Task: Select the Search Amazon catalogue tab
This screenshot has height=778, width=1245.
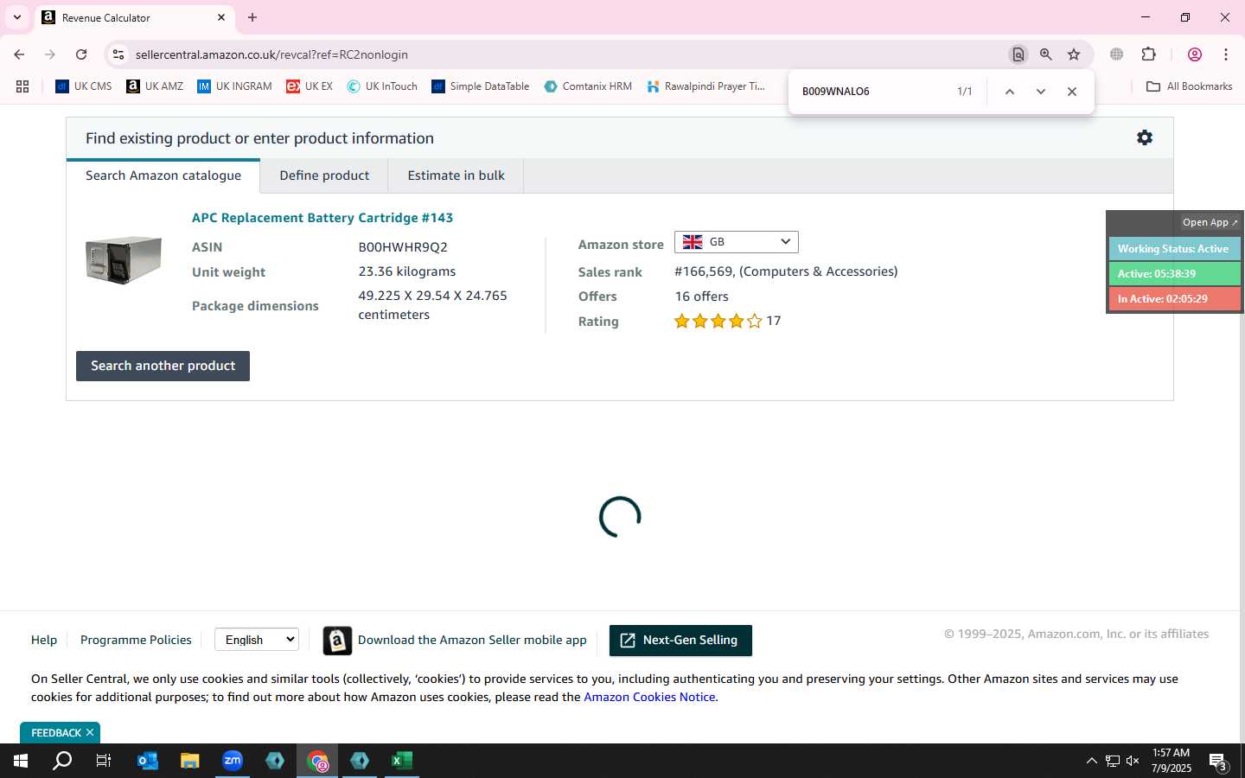Action: pyautogui.click(x=163, y=175)
